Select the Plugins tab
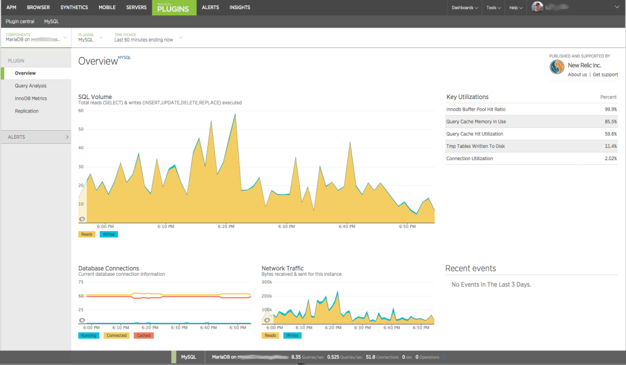 coord(174,7)
